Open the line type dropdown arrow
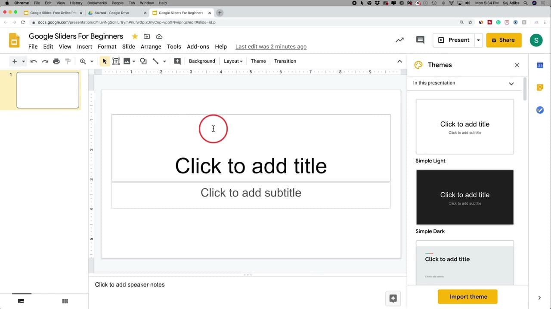Screen dimensions: 551x309 point(164,61)
